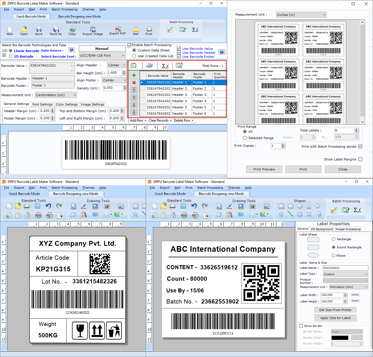Open the Color Settings tab

(67, 104)
